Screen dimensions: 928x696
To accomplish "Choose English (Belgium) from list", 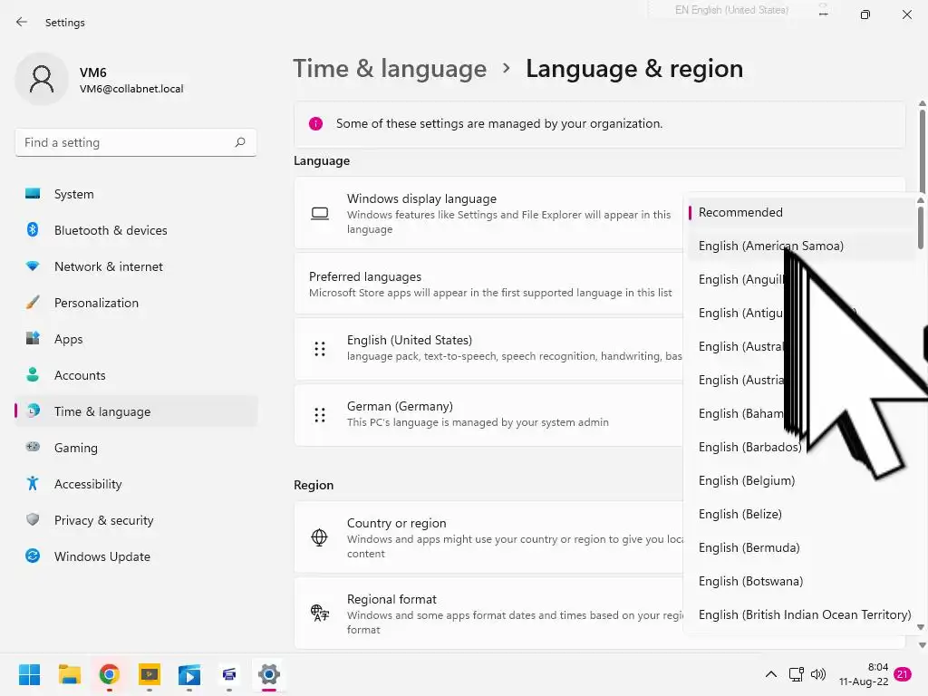I will pyautogui.click(x=801, y=480).
